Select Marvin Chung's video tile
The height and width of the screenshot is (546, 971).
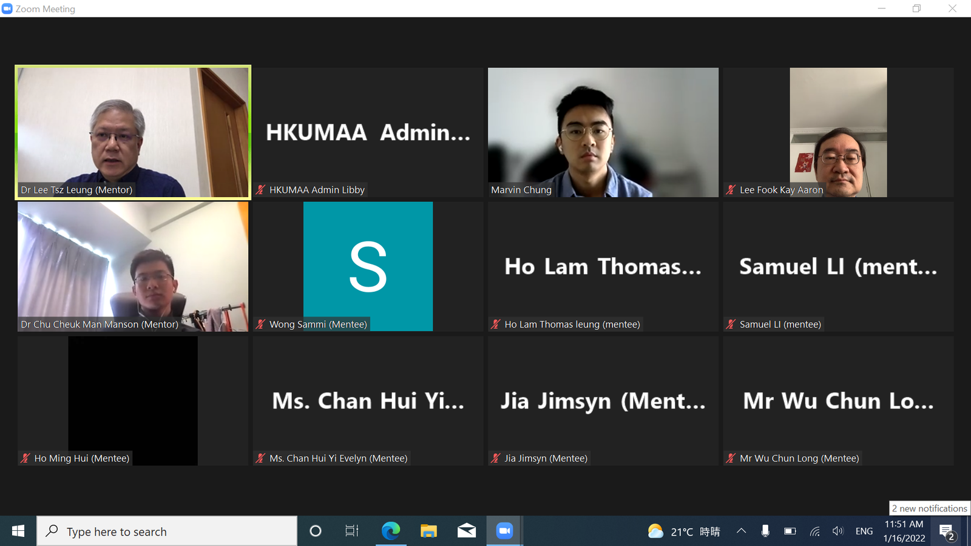tap(603, 132)
